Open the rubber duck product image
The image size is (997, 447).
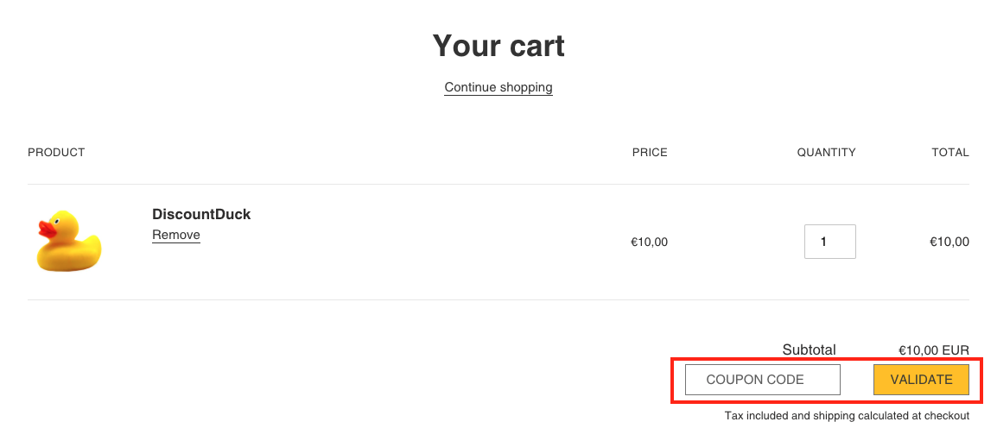point(68,241)
